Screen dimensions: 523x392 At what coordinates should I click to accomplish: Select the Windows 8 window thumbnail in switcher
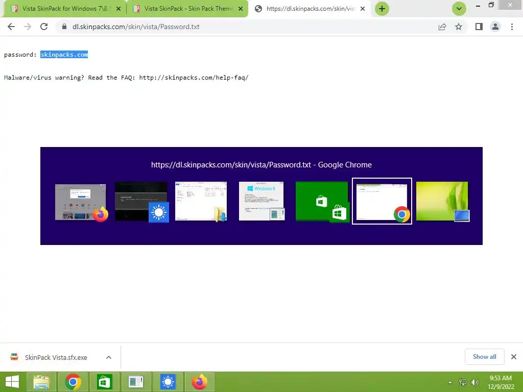click(262, 201)
